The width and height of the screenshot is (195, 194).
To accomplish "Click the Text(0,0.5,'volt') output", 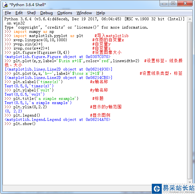I will [x=24, y=94].
